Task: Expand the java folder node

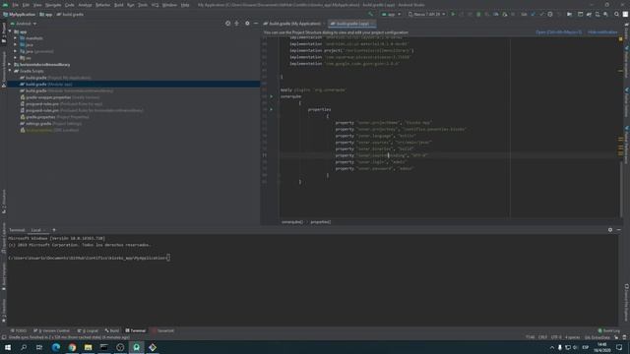Action: click(x=16, y=44)
